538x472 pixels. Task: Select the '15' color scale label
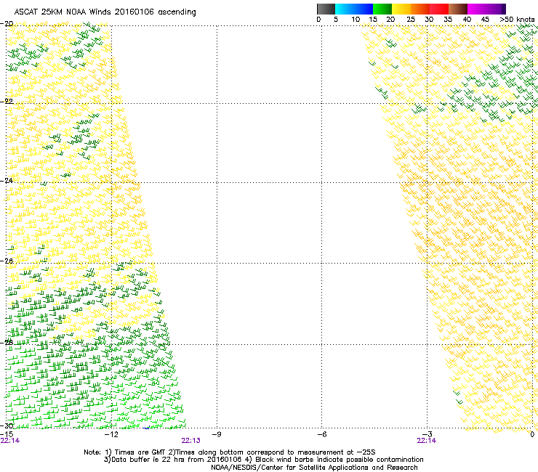point(373,20)
